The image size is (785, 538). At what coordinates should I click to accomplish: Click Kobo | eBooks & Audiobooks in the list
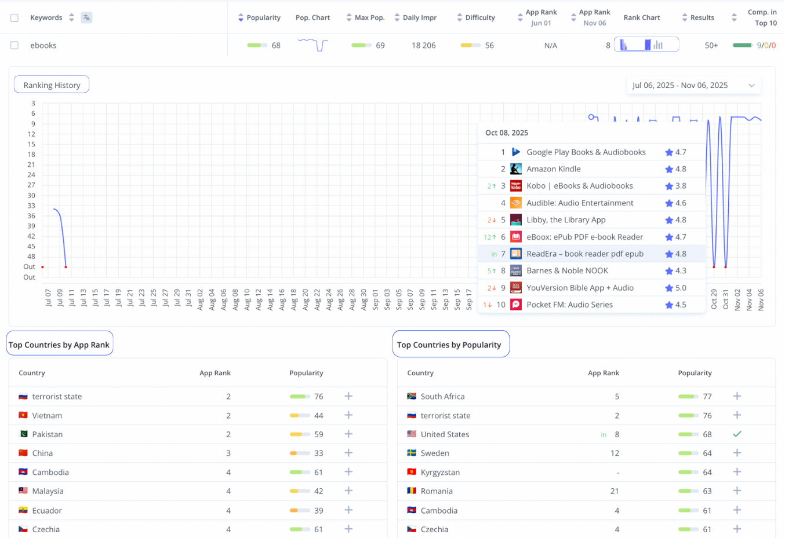(x=580, y=186)
